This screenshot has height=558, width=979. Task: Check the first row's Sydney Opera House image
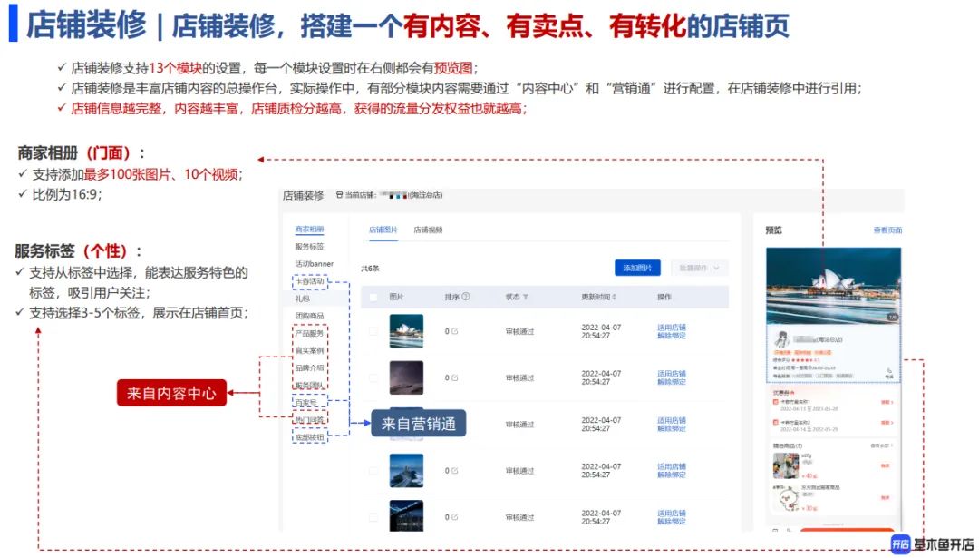(x=373, y=331)
